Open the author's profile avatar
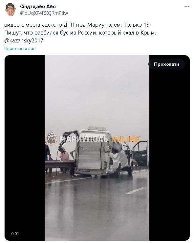Image resolution: width=194 pixels, height=243 pixels. (11, 10)
